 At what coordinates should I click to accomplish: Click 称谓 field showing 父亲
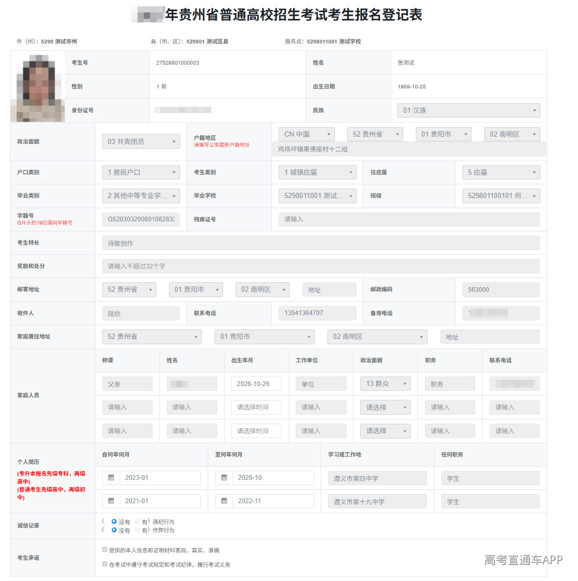tap(127, 384)
